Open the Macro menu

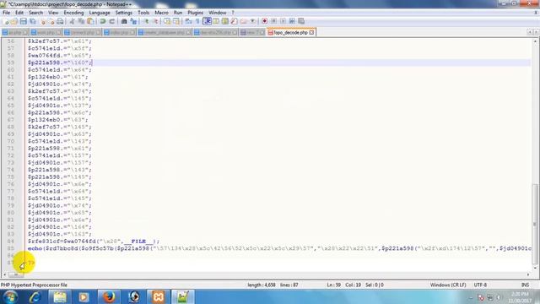pos(161,13)
